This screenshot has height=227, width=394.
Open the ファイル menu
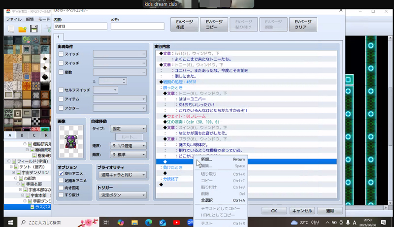pyautogui.click(x=14, y=19)
